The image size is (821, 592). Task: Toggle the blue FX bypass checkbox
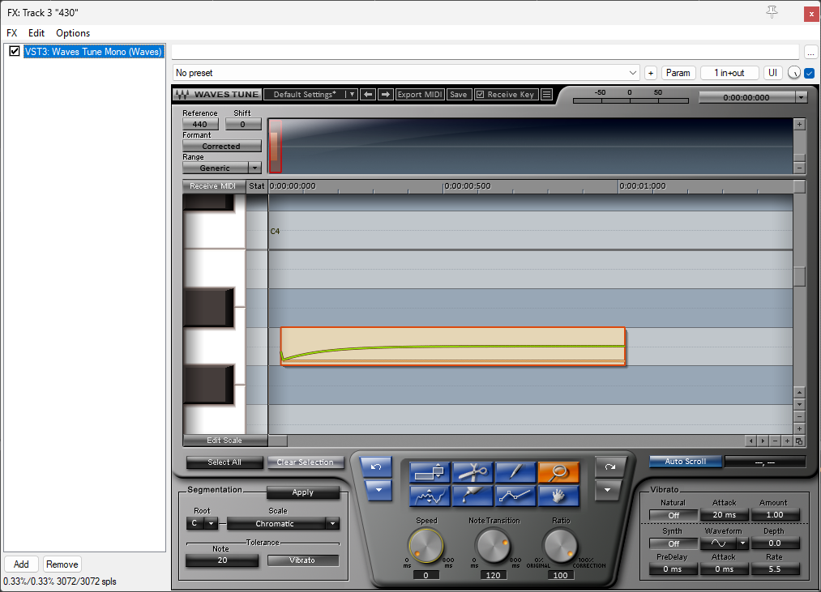pos(810,73)
